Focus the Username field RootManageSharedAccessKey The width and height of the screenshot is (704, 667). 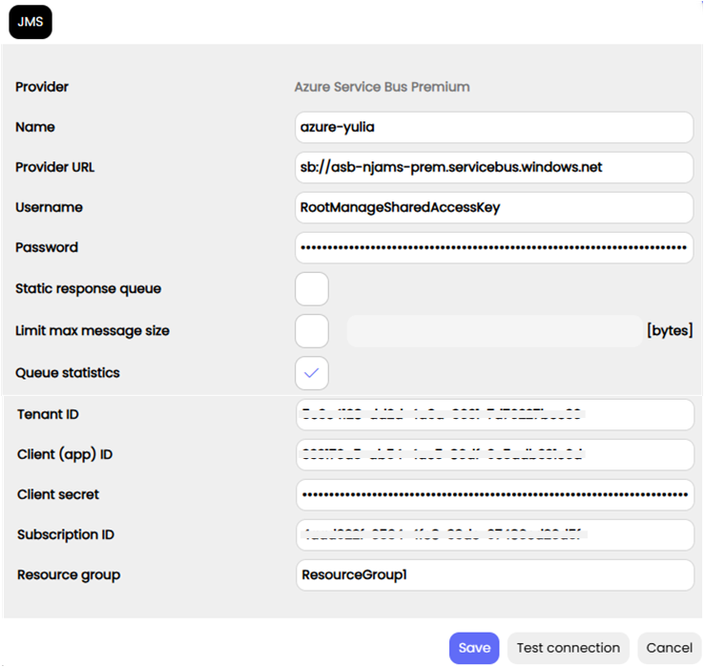(x=494, y=207)
